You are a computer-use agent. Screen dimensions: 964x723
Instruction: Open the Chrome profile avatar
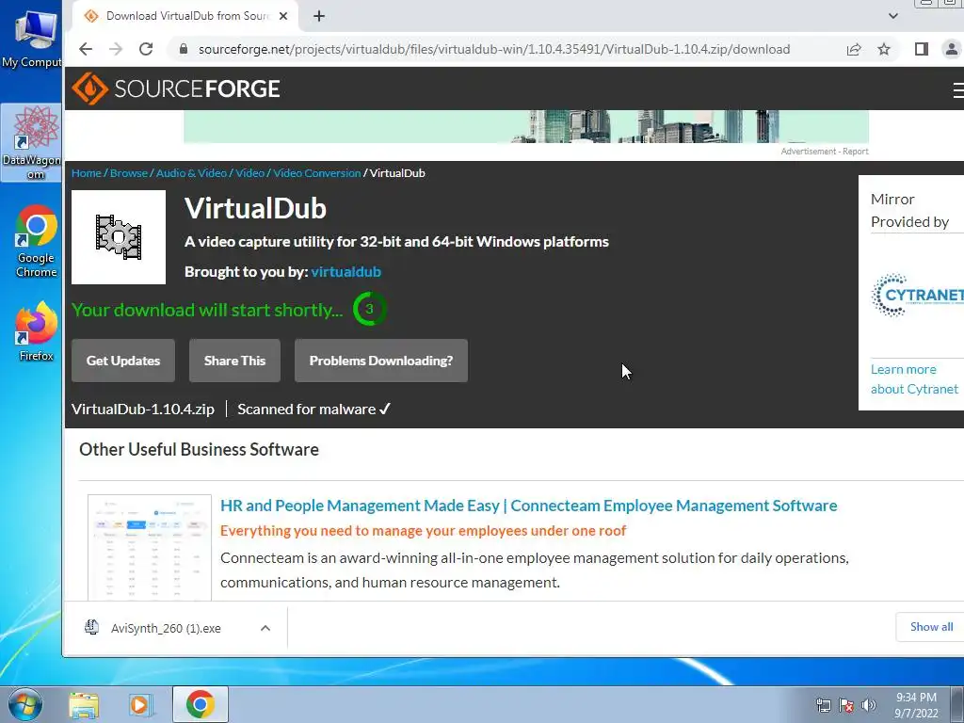[952, 49]
